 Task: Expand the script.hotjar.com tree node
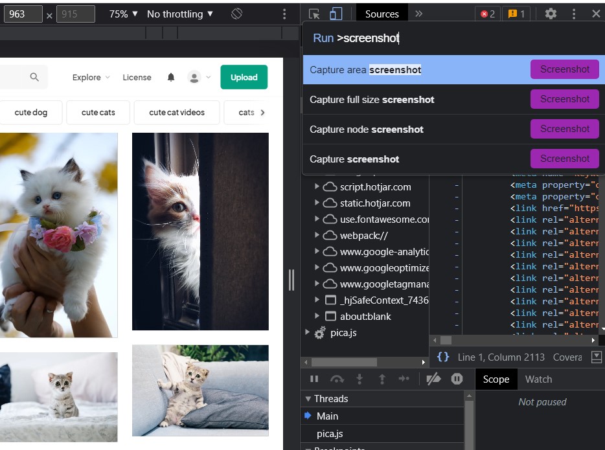tap(317, 185)
